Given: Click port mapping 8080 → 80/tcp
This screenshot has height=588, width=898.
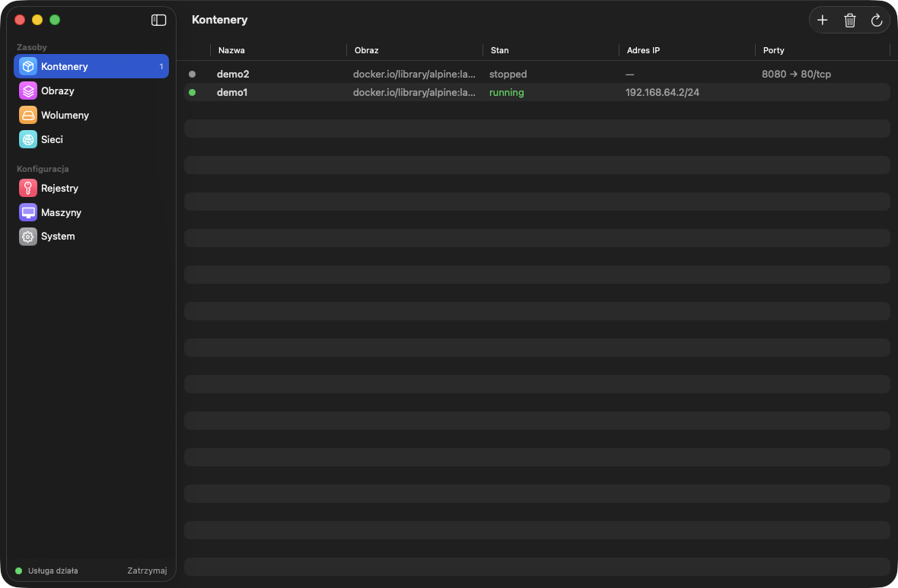Looking at the screenshot, I should 796,74.
